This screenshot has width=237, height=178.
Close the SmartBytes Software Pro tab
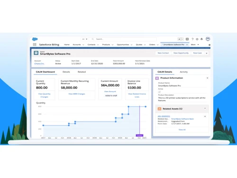pyautogui.click(x=187, y=45)
